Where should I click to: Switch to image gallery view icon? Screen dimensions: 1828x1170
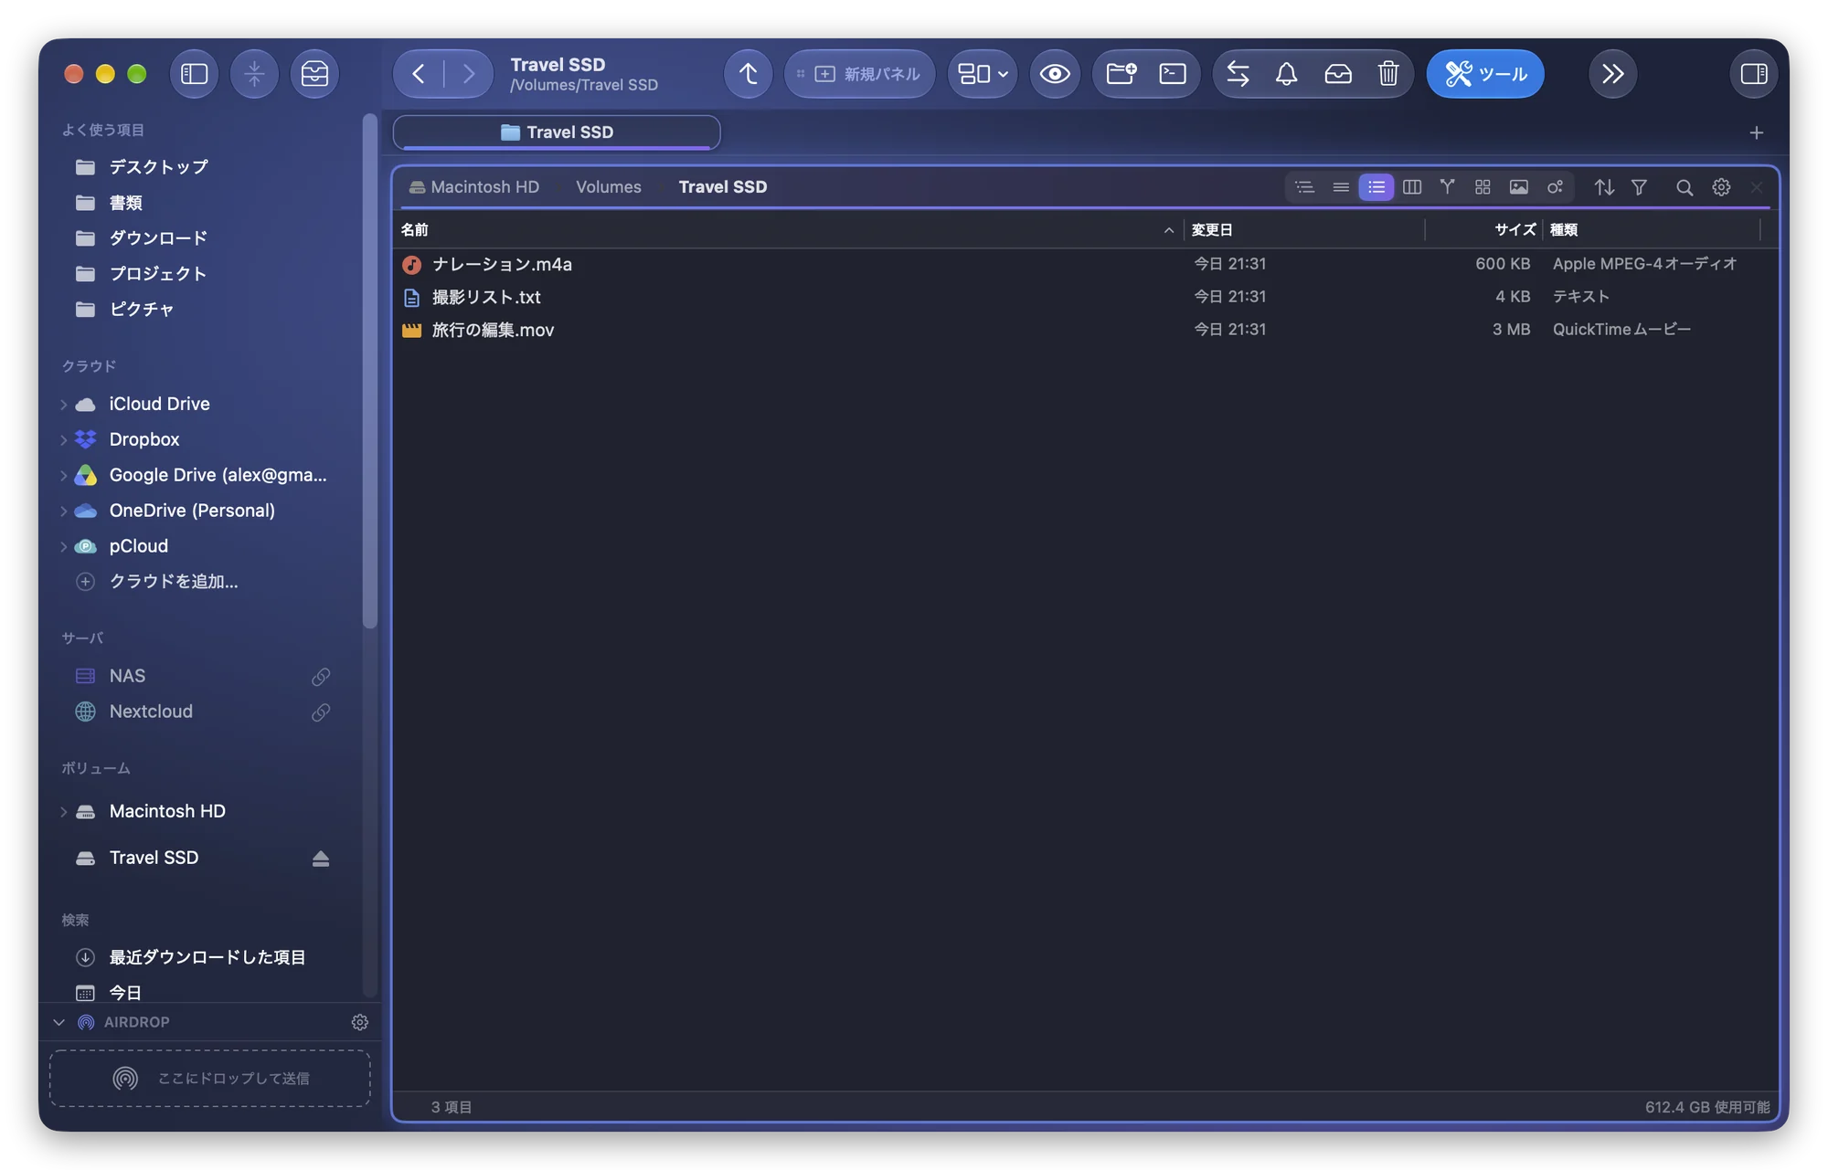click(1518, 187)
